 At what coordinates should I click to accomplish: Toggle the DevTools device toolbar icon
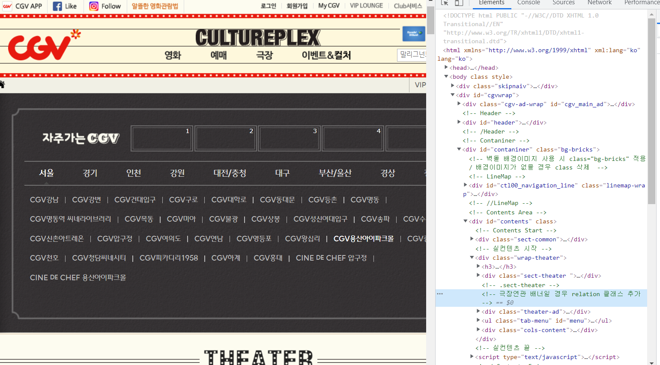[459, 3]
